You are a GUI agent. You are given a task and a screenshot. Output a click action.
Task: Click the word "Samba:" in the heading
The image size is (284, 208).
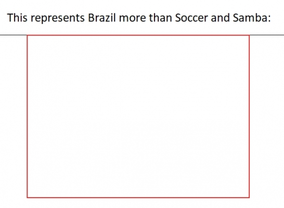[x=252, y=18]
